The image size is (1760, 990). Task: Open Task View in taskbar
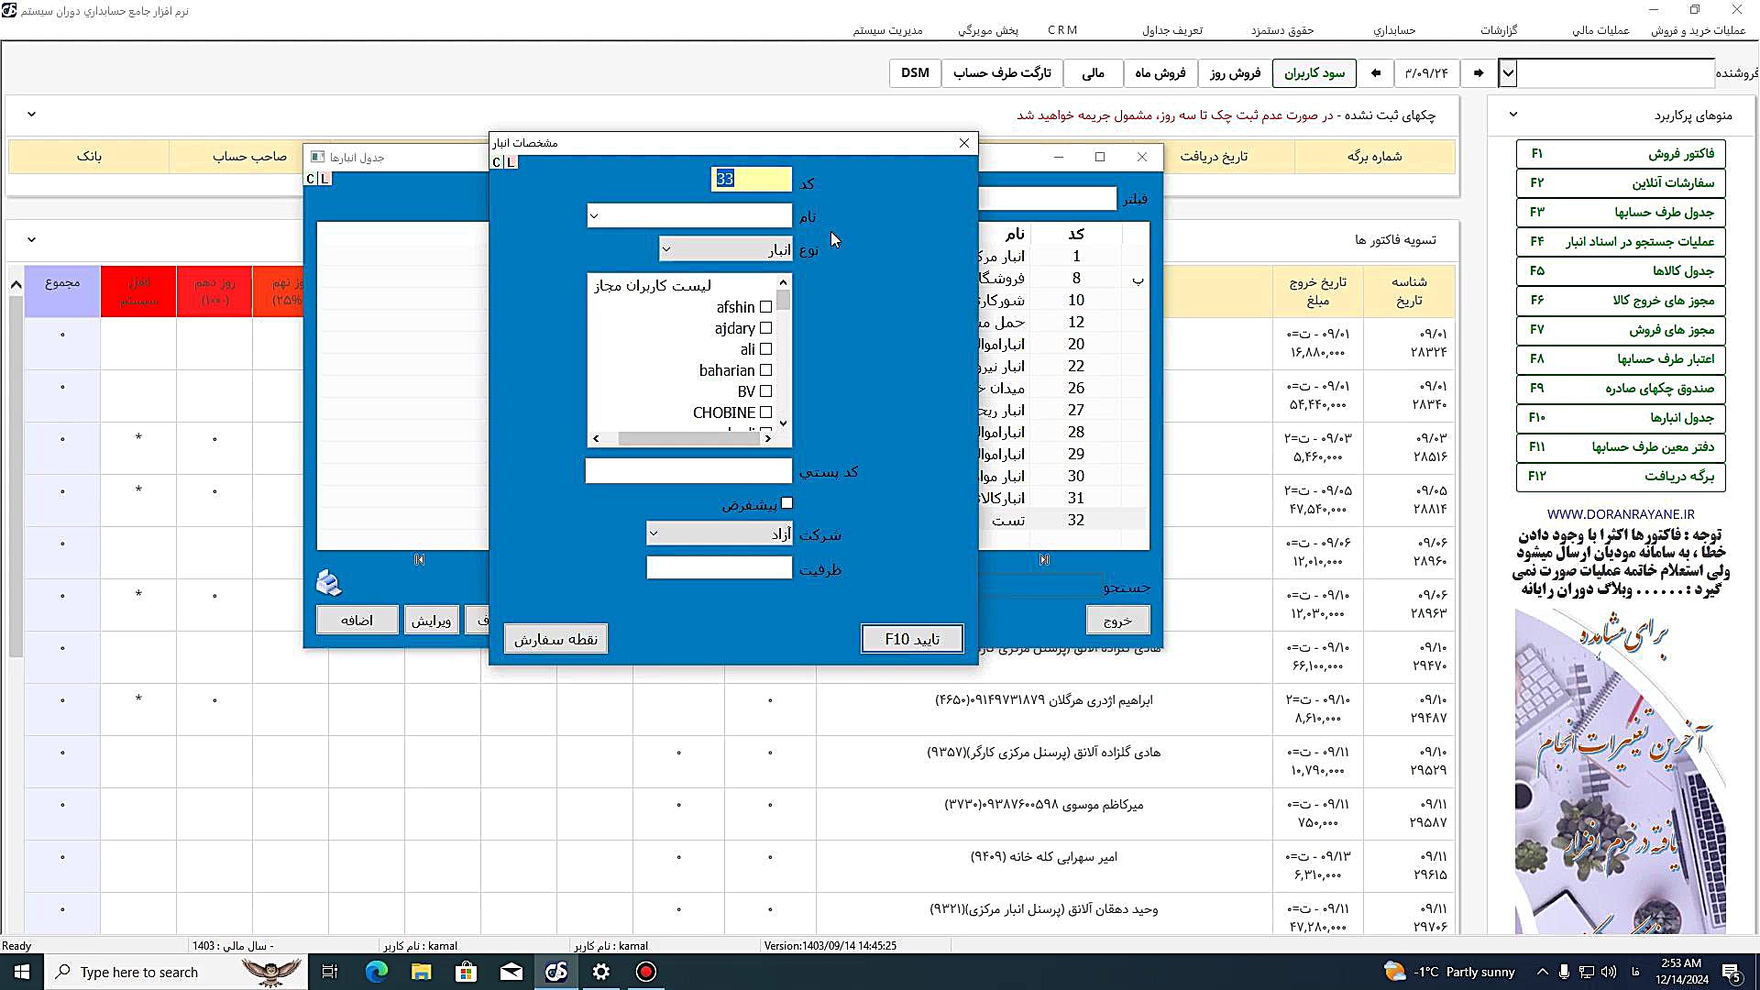(330, 972)
